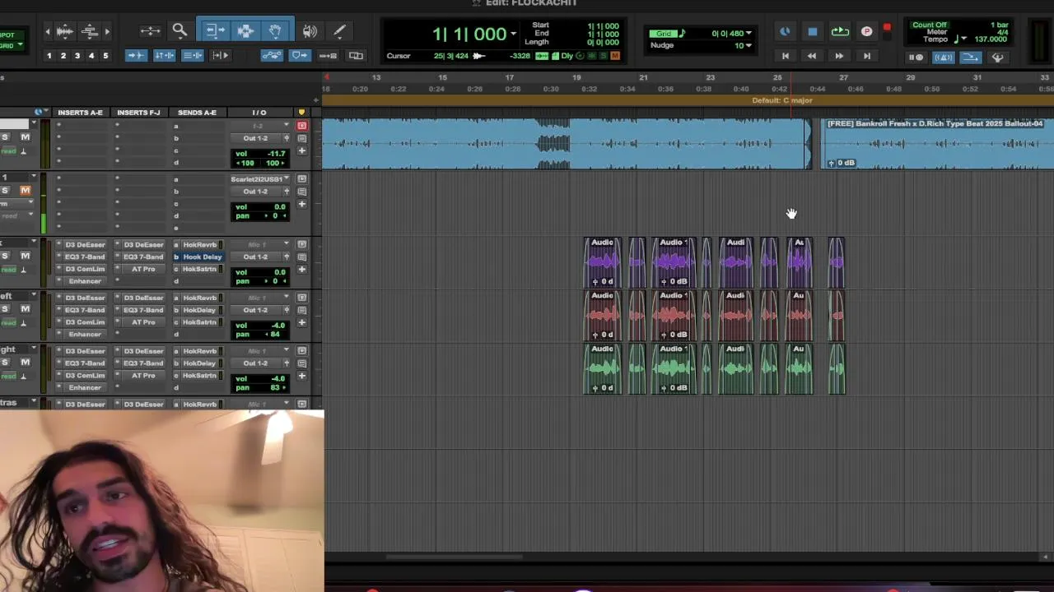1054x592 pixels.
Task: Click the yellow comments column icon
Action: click(x=302, y=113)
